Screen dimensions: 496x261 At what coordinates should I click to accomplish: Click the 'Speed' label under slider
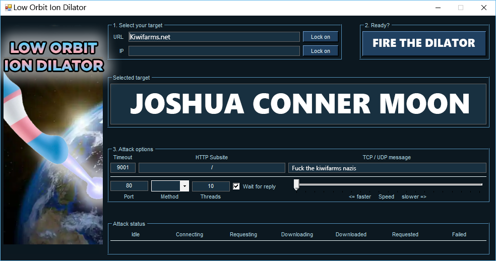point(386,197)
